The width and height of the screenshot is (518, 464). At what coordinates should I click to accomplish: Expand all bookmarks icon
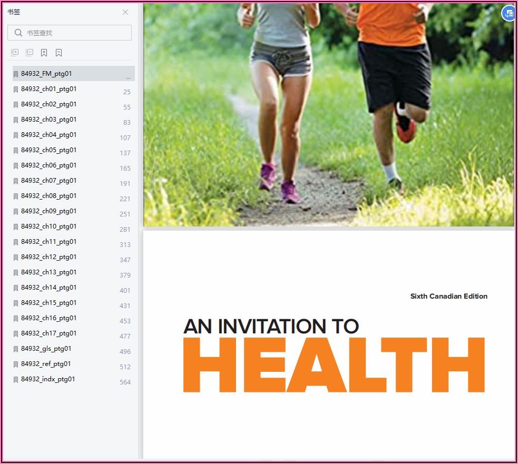pyautogui.click(x=15, y=53)
